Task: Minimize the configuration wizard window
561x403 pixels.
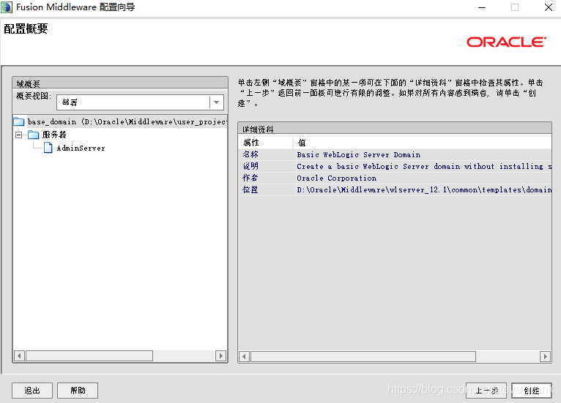Action: tap(482, 7)
